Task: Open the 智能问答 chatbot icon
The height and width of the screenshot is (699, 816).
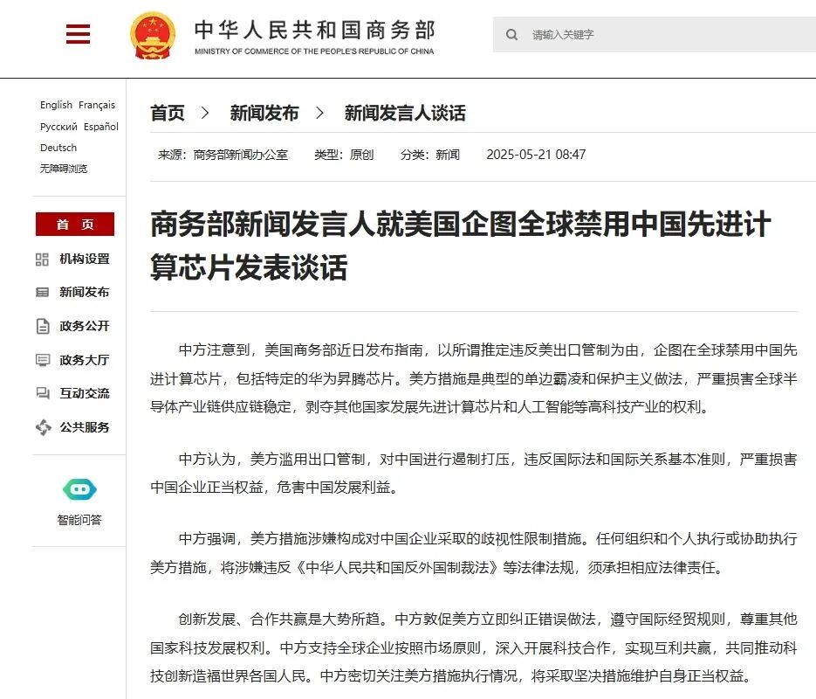Action: tap(78, 489)
